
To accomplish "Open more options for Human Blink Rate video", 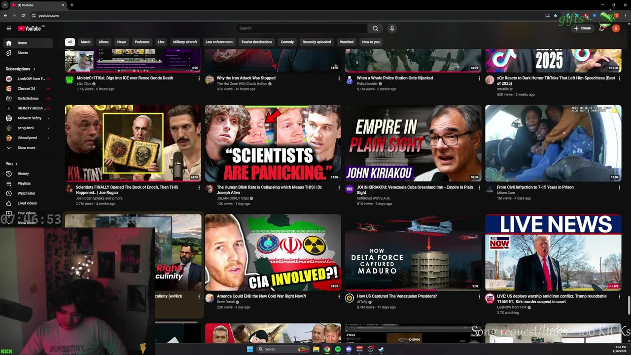I will (339, 188).
